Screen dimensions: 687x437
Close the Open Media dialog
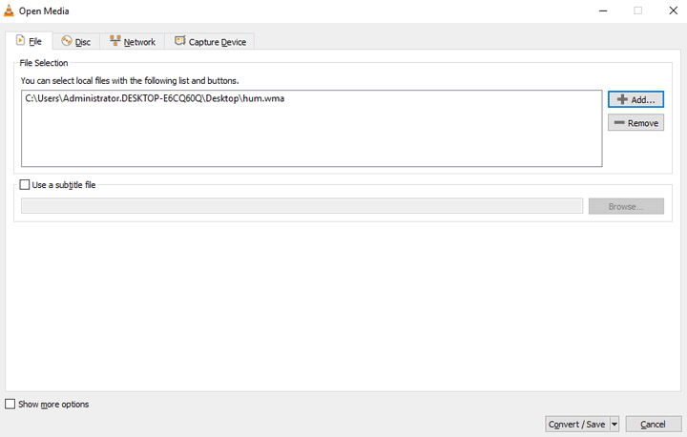674,10
